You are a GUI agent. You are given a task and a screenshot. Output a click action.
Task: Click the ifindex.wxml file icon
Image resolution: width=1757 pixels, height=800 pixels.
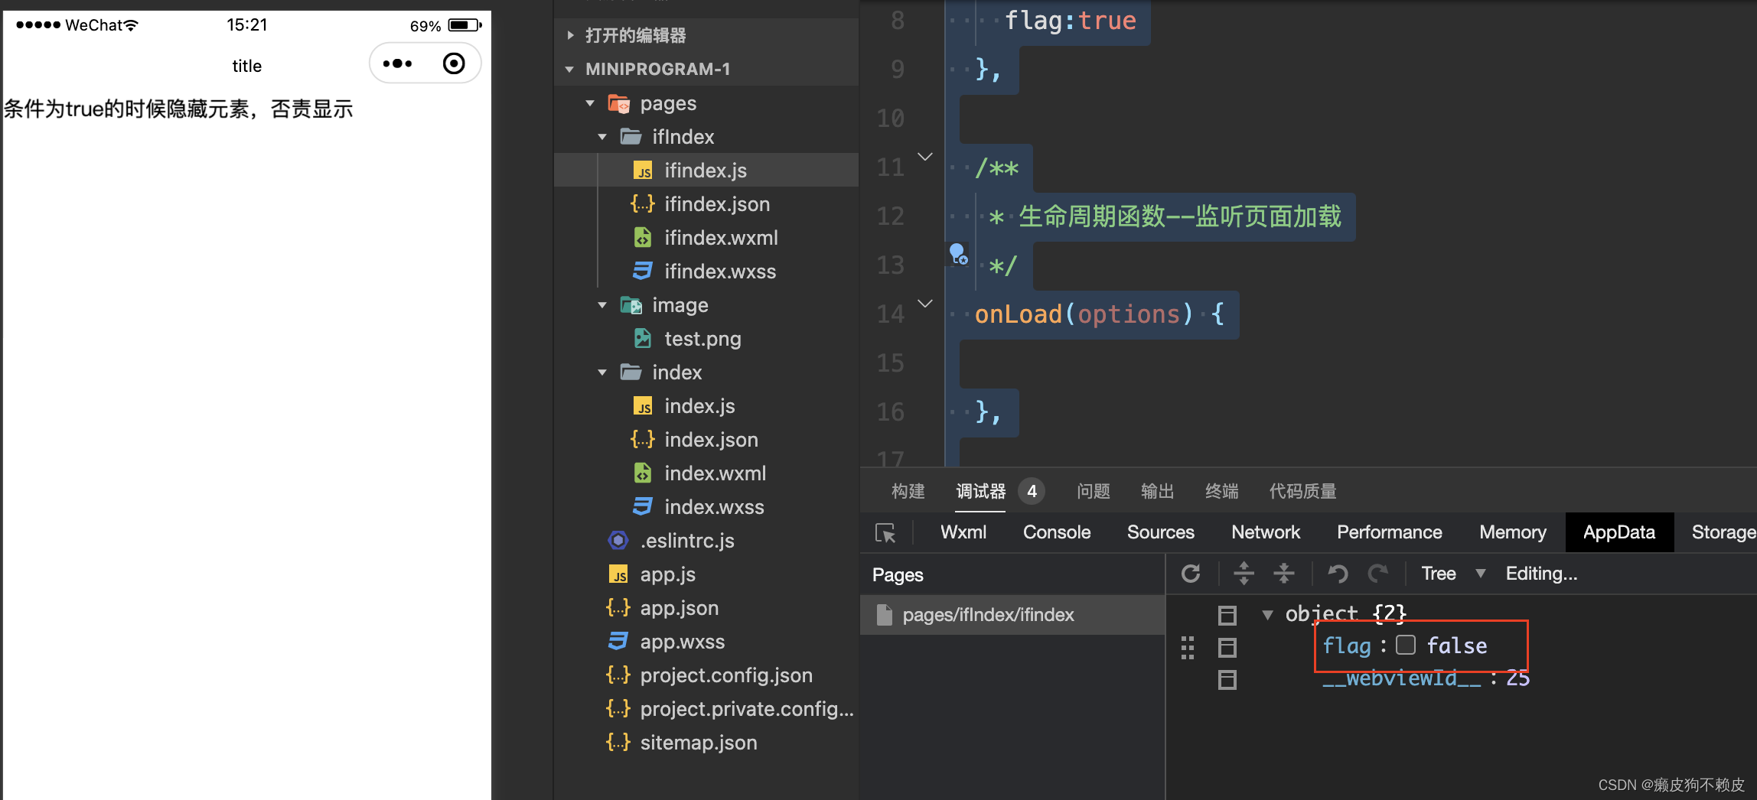[x=642, y=237]
